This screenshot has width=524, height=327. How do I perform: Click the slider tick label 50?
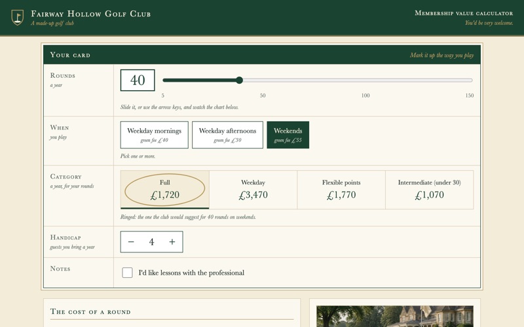click(x=263, y=95)
